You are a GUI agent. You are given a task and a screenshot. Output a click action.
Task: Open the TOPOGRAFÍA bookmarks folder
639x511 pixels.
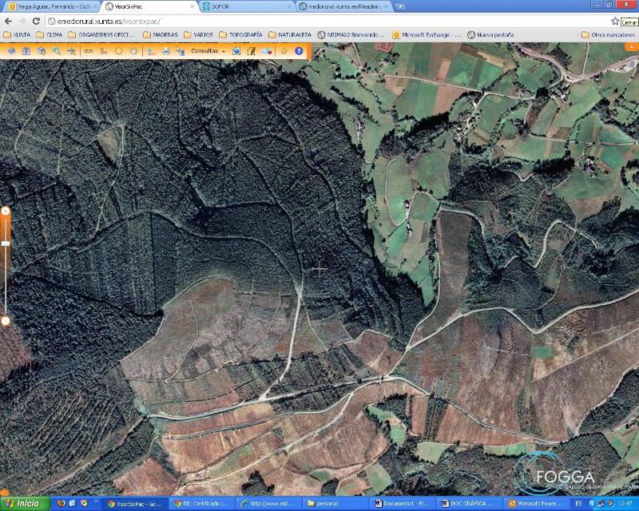(x=240, y=35)
